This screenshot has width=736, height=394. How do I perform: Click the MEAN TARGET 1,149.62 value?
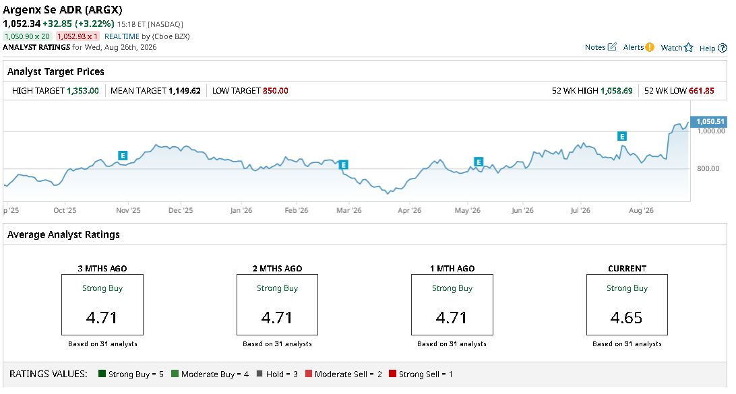[x=185, y=90]
